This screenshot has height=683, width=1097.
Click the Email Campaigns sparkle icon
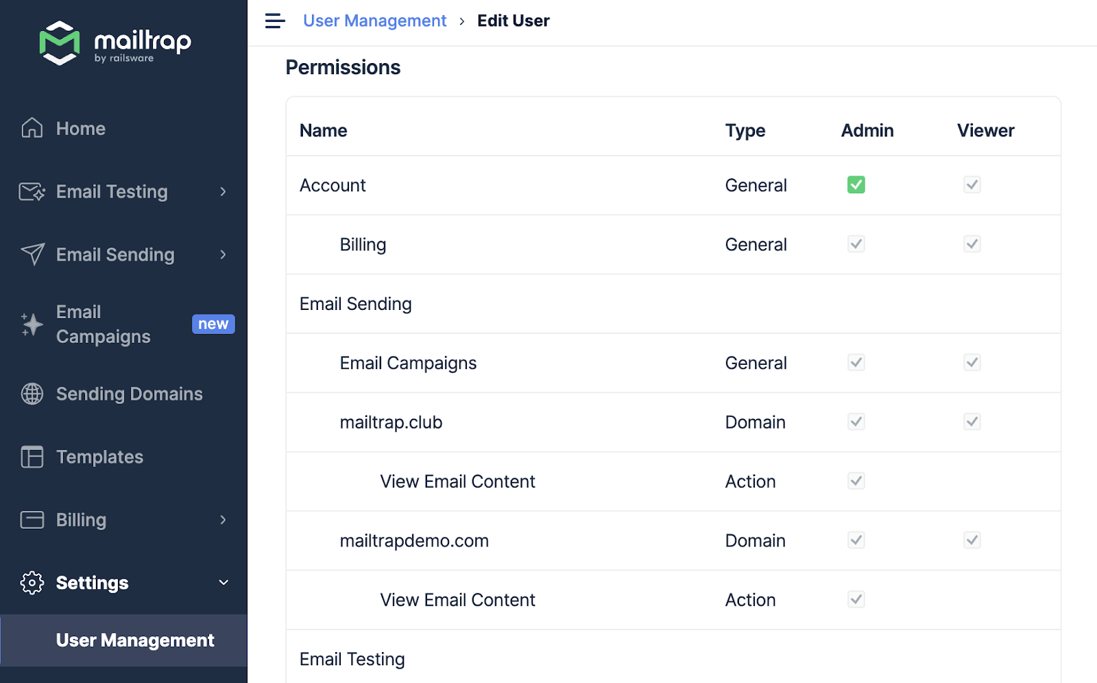click(x=32, y=324)
